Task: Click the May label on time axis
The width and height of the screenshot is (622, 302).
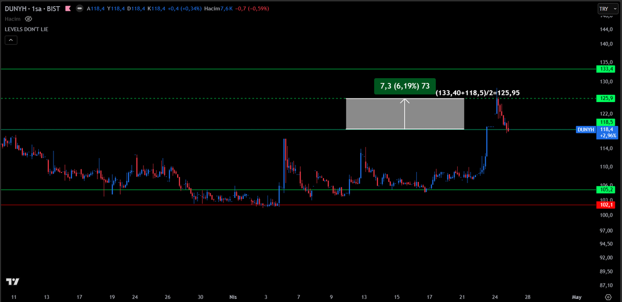Action: coord(576,297)
